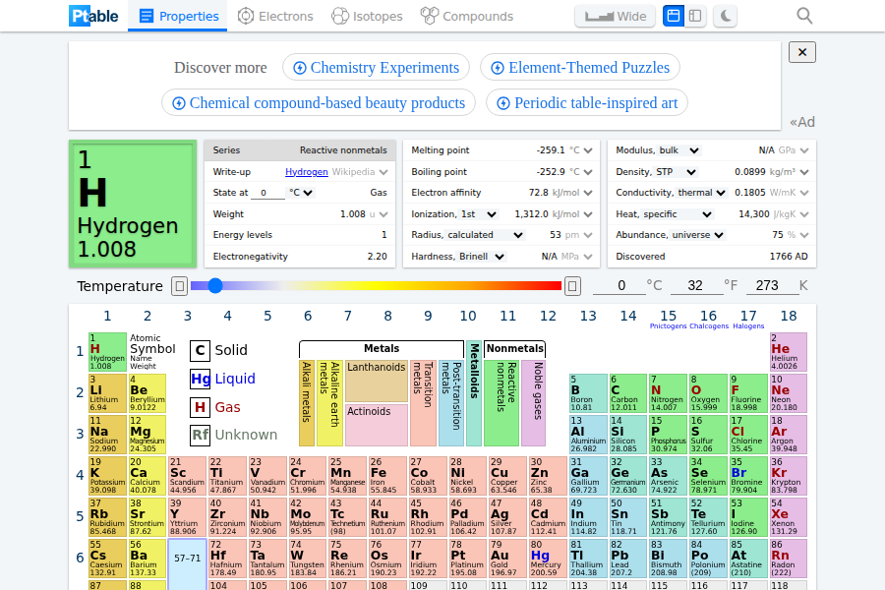The height and width of the screenshot is (590, 885).
Task: Select the Gold element cell
Action: (x=508, y=558)
